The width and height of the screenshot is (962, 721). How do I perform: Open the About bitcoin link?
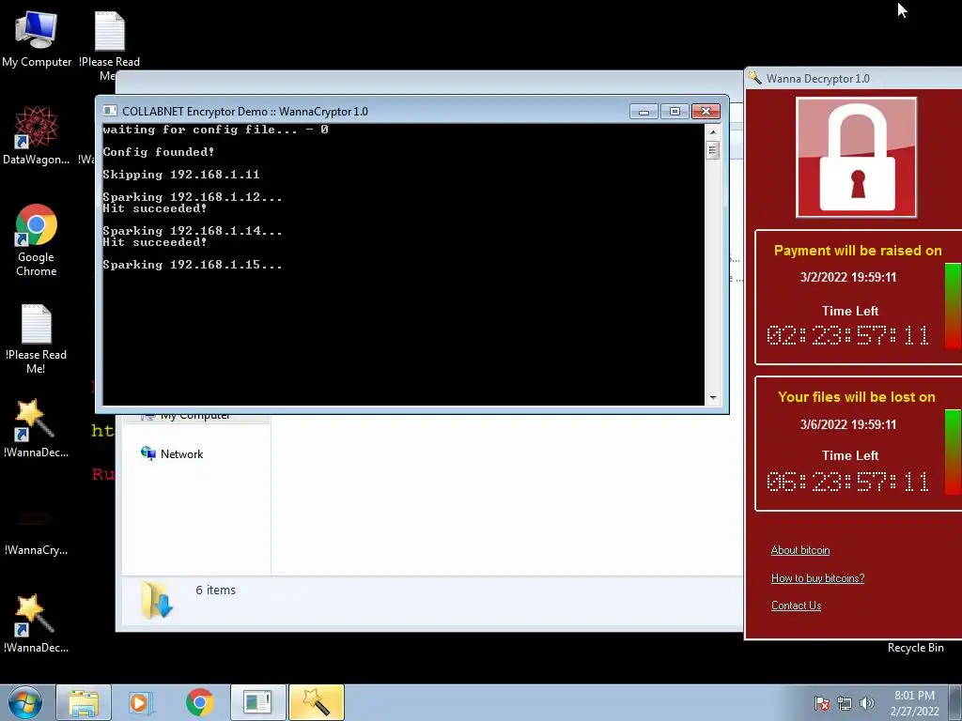800,550
